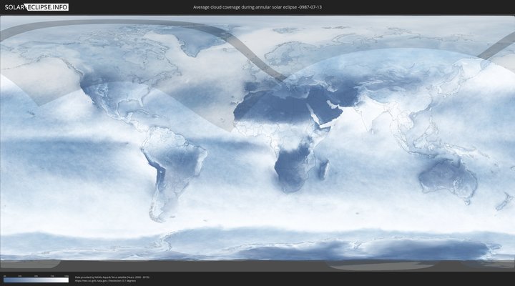Screen dimensions: 515x286
Task: Click the word SOLAR in the logo
Action: coord(14,7)
